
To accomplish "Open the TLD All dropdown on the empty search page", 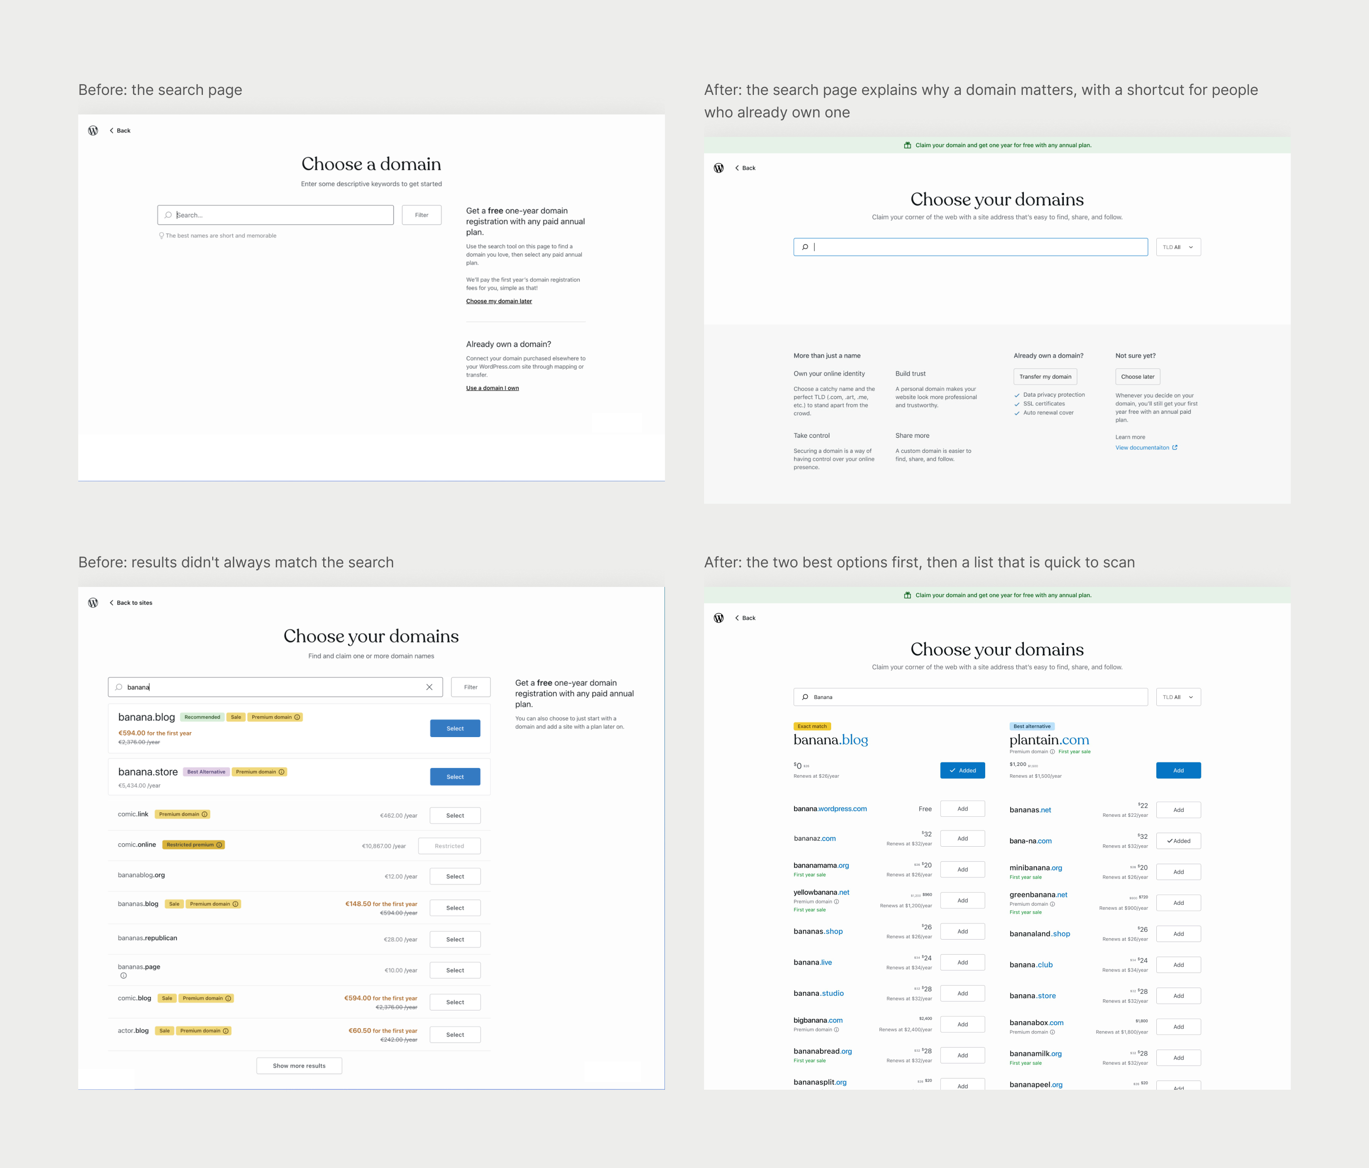I will (x=1179, y=247).
